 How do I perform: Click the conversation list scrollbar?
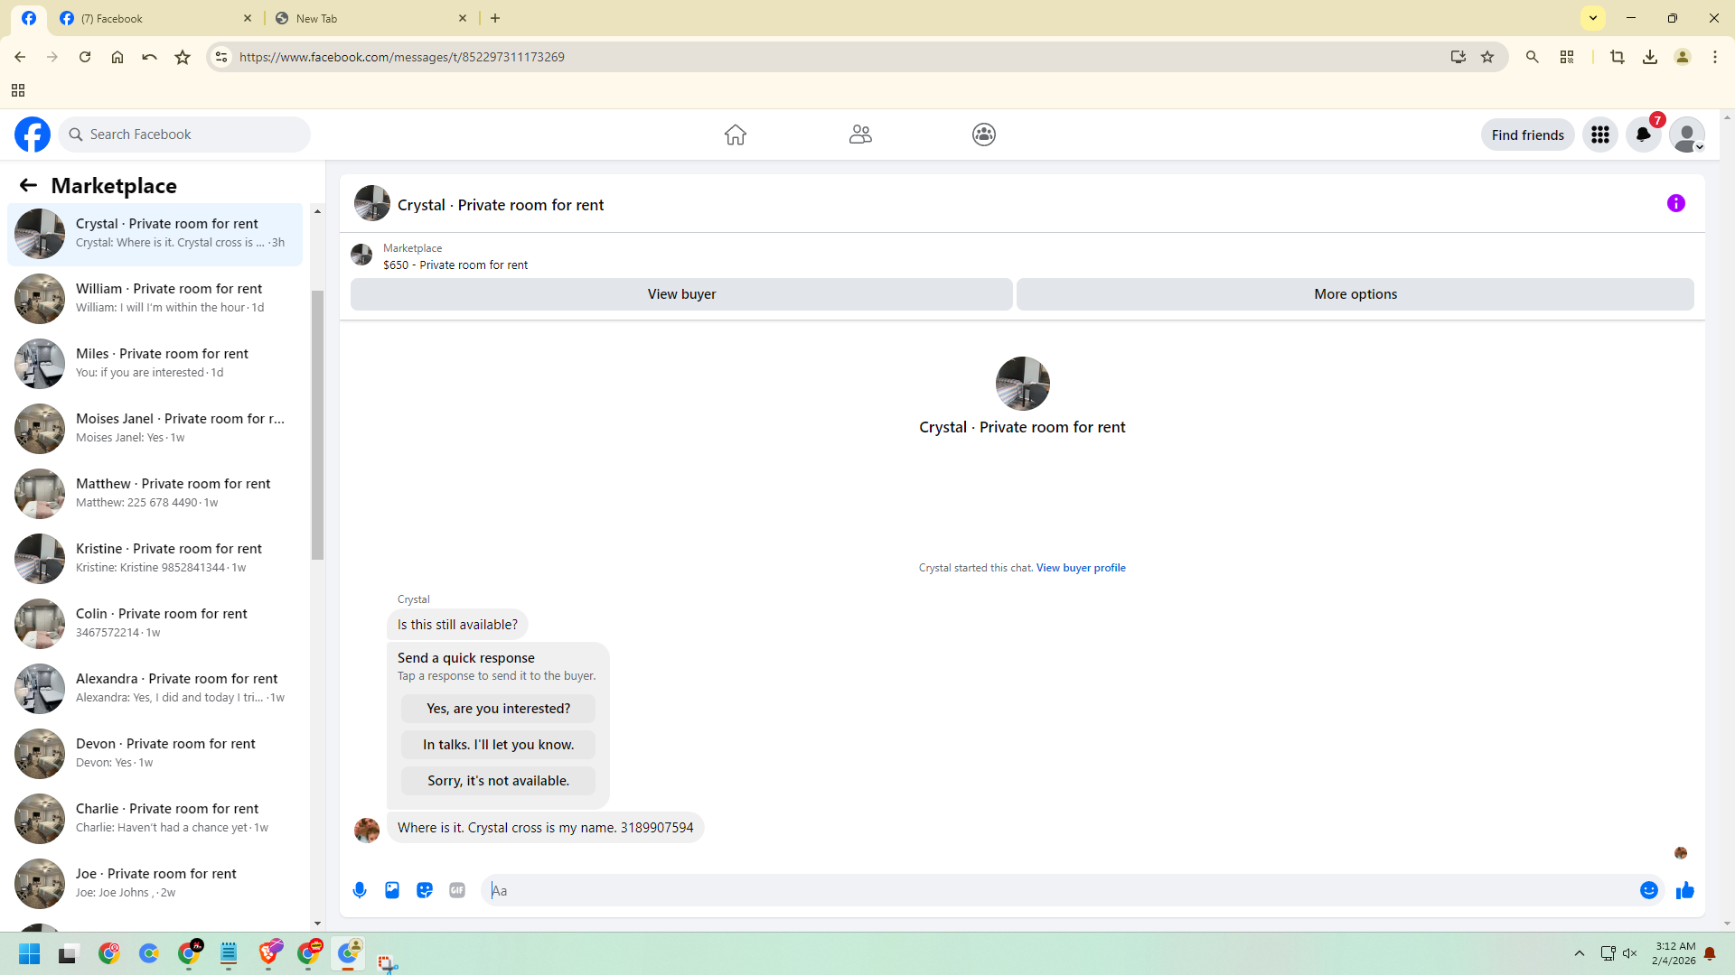pos(317,424)
